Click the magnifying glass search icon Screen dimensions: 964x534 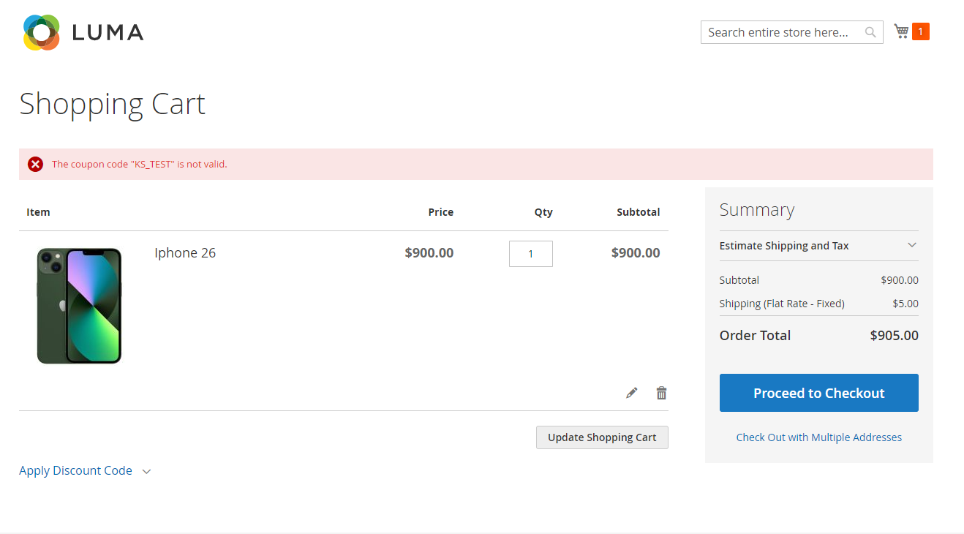(870, 32)
